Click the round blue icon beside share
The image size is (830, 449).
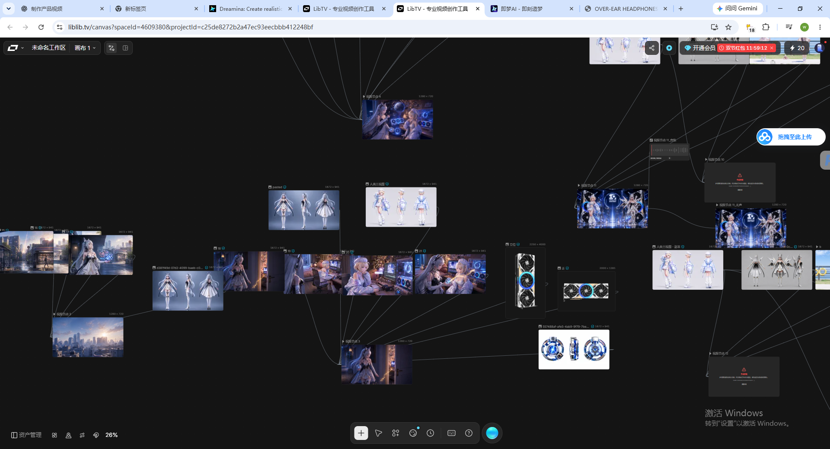coord(669,48)
